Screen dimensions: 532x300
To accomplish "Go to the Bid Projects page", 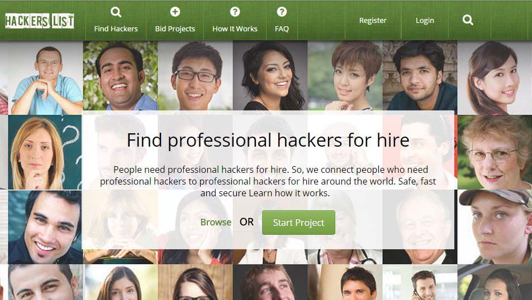I will (175, 29).
